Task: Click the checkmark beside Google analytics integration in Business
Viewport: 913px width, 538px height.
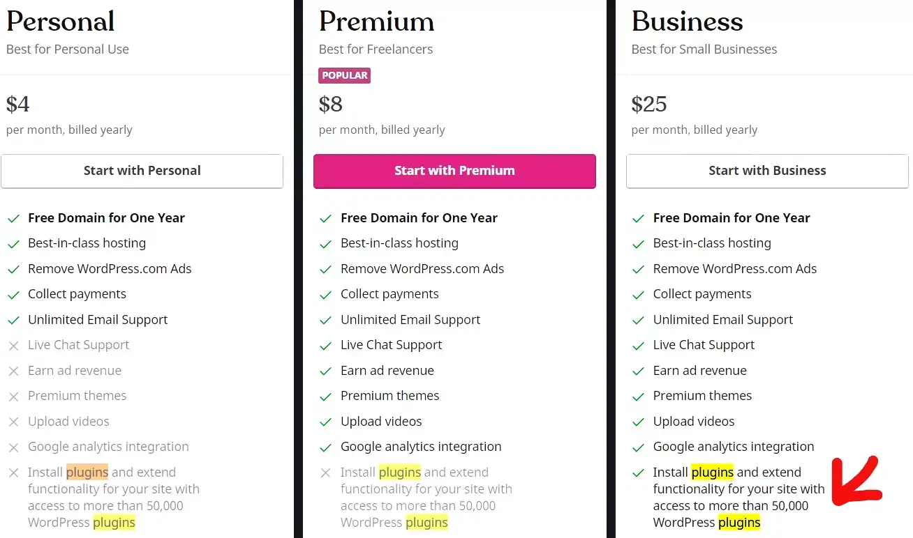Action: 638,447
